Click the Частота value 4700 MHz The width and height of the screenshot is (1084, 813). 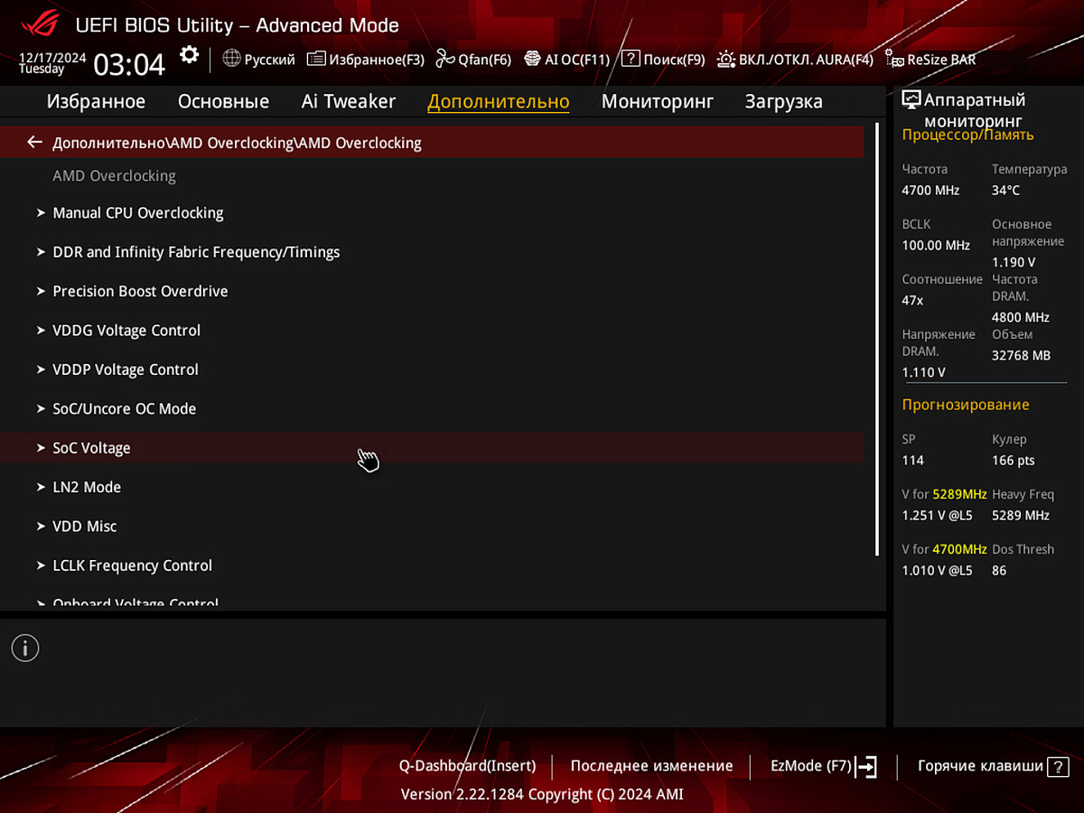click(930, 191)
